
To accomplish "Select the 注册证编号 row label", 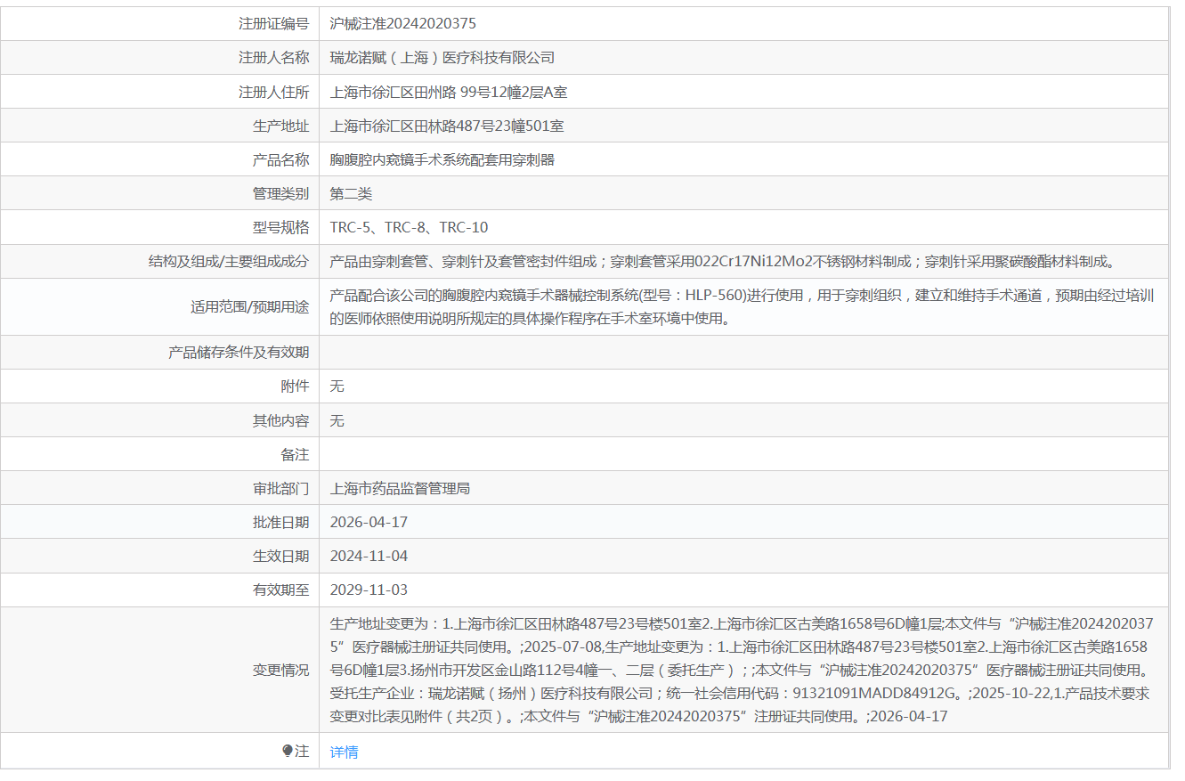I will tap(274, 24).
